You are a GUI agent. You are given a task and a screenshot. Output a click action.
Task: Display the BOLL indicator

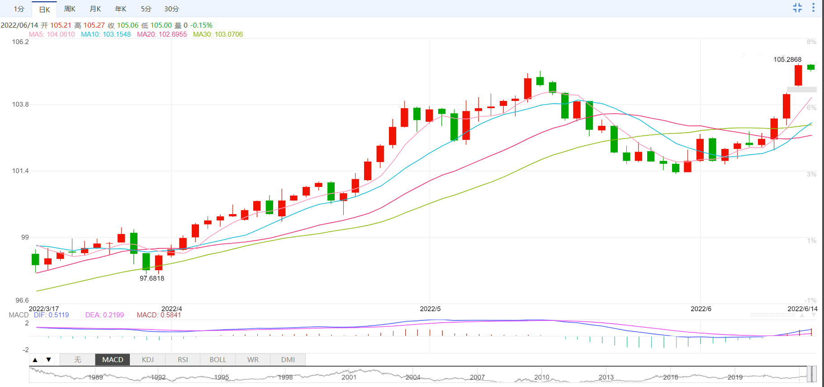[x=218, y=360]
